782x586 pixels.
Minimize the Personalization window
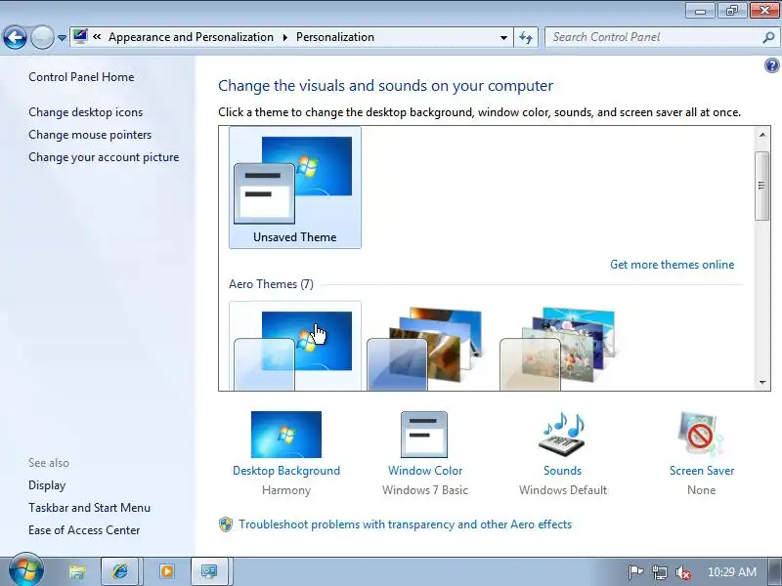[x=700, y=11]
